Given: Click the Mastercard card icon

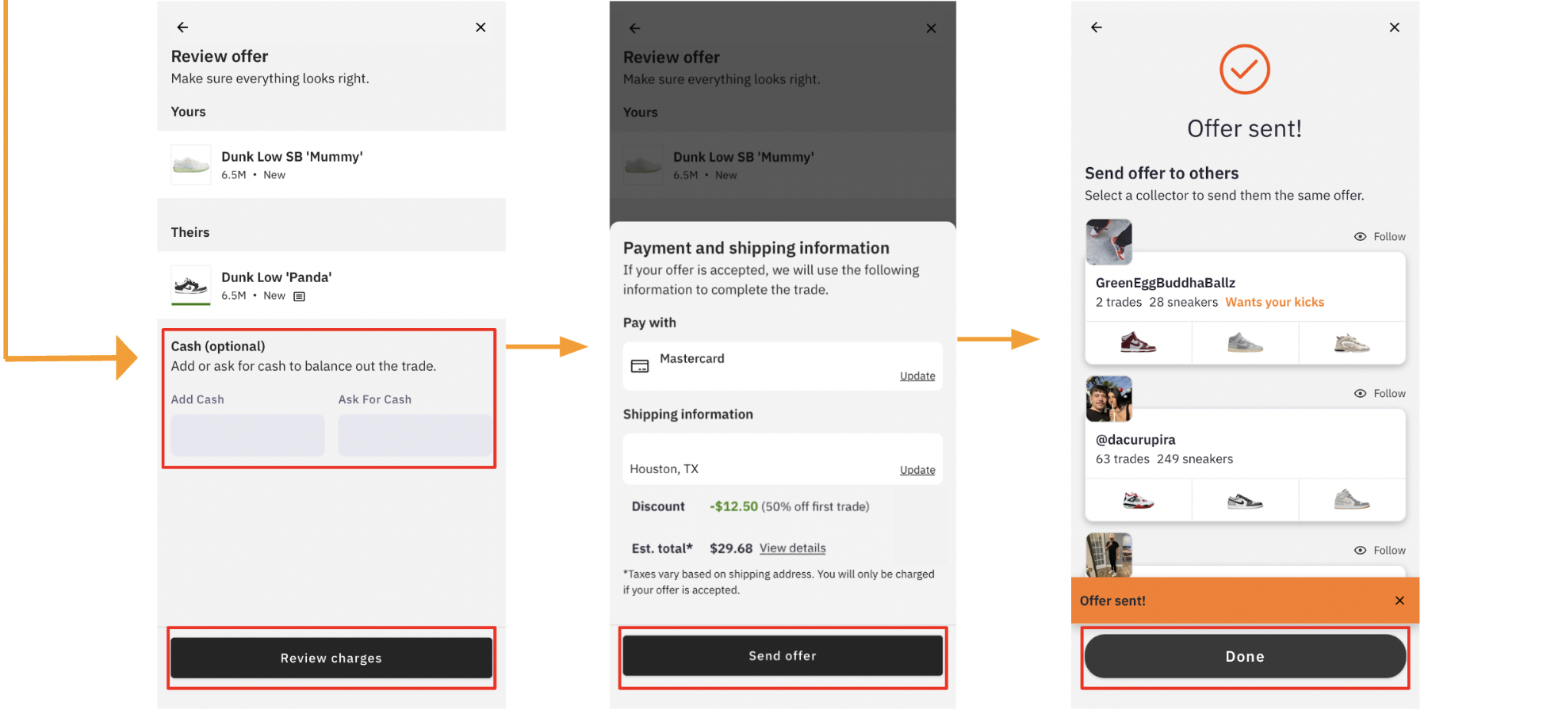Looking at the screenshot, I should point(640,366).
